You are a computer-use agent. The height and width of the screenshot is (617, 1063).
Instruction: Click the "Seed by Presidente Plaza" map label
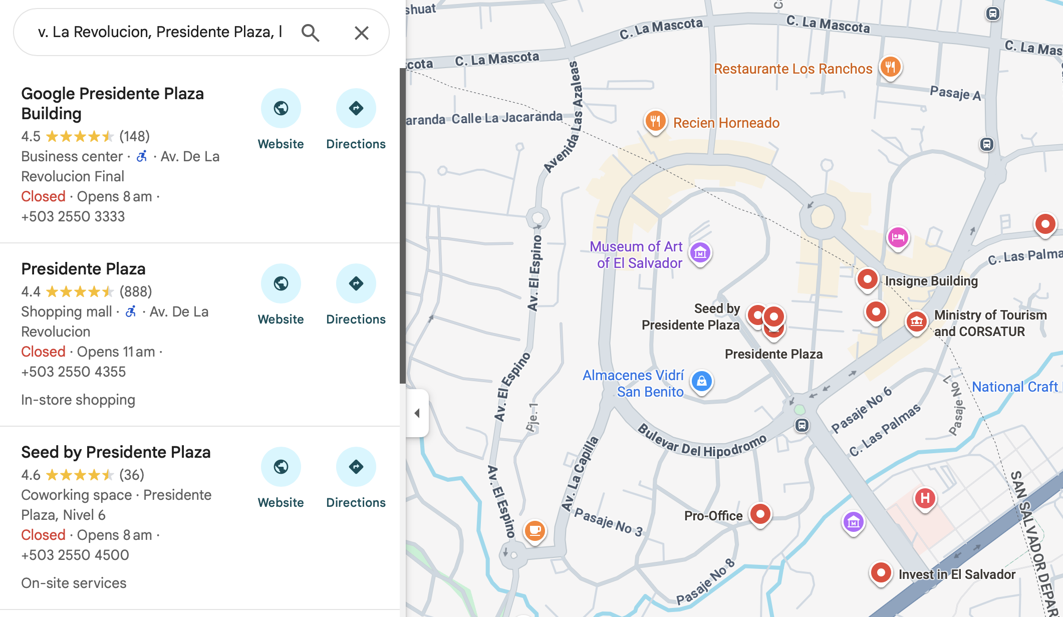[691, 317]
